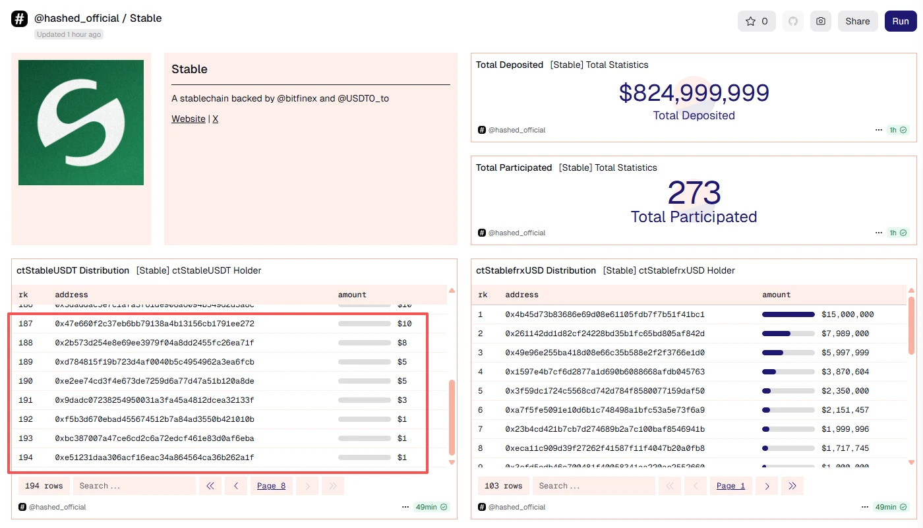Focus the search field under ctStableUSDT table
Viewport: 923px width, 528px height.
134,486
